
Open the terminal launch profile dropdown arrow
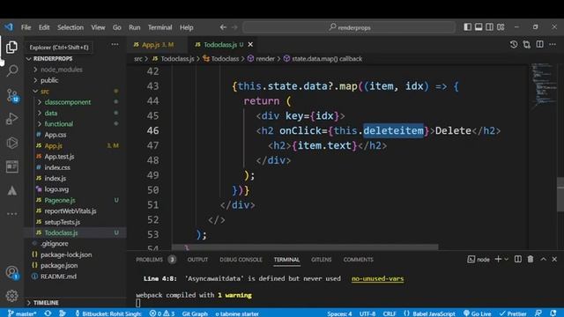click(507, 259)
